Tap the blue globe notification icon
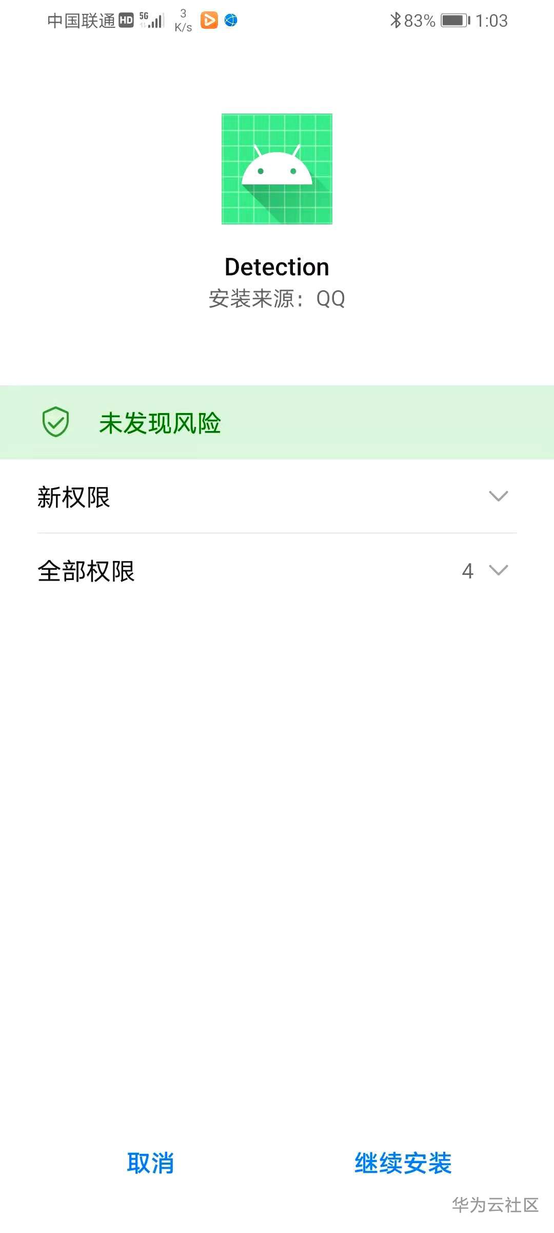The image size is (554, 1233). (x=231, y=20)
